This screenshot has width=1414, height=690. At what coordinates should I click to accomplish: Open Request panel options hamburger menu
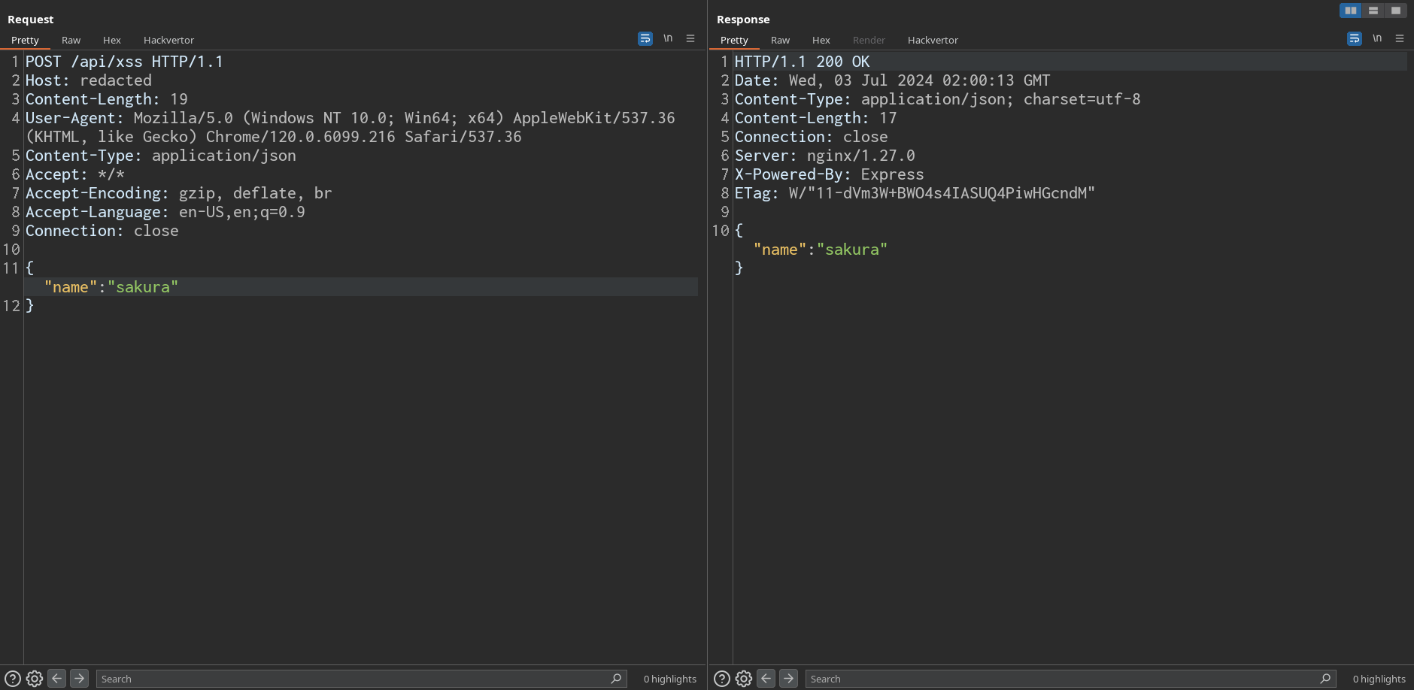(x=690, y=38)
